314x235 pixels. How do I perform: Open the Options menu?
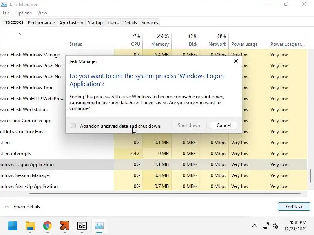[x=24, y=13]
